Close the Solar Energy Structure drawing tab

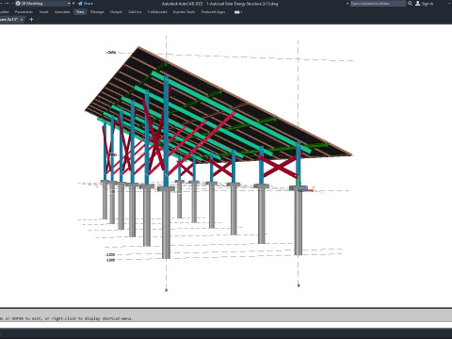click(22, 20)
